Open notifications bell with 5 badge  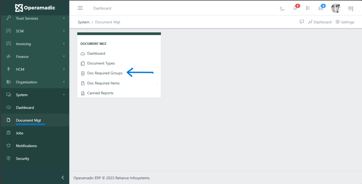coord(295,8)
